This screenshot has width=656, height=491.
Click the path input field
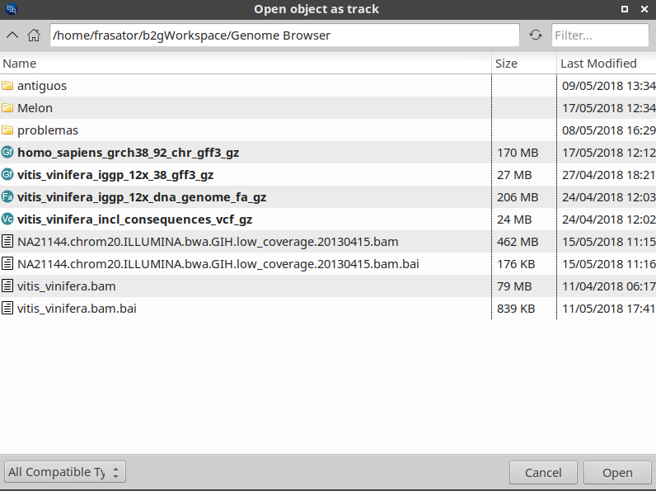pyautogui.click(x=284, y=35)
